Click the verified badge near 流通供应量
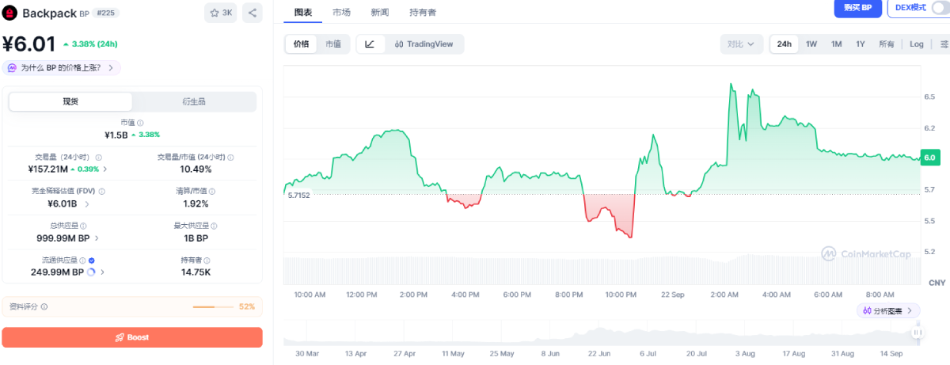Screen dimensions: 950x365 click(x=92, y=260)
